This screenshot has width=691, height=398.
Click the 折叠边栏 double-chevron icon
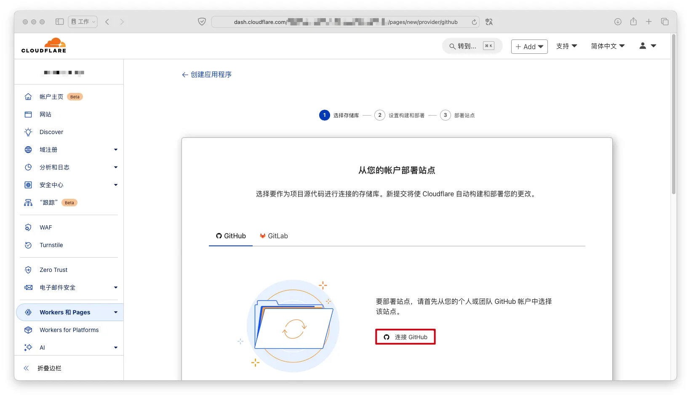(26, 368)
